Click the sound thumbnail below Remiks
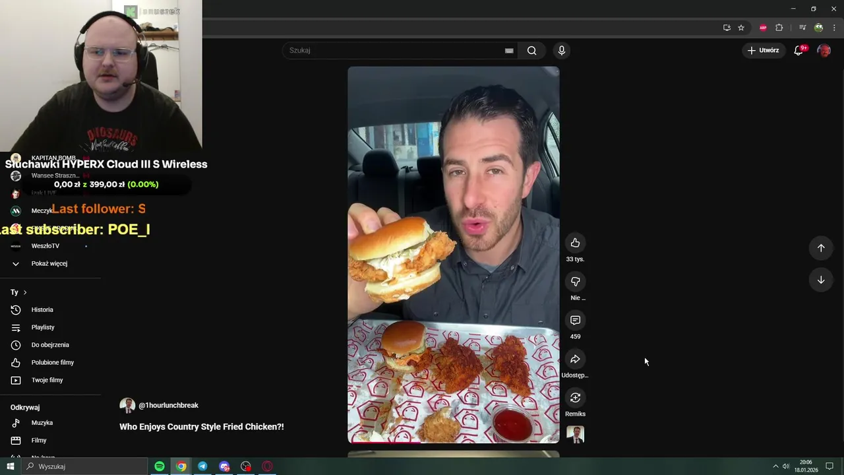Image resolution: width=844 pixels, height=475 pixels. [575, 435]
